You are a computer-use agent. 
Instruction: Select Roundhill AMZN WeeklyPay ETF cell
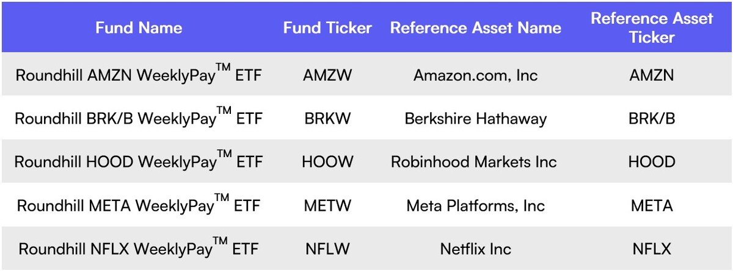139,74
